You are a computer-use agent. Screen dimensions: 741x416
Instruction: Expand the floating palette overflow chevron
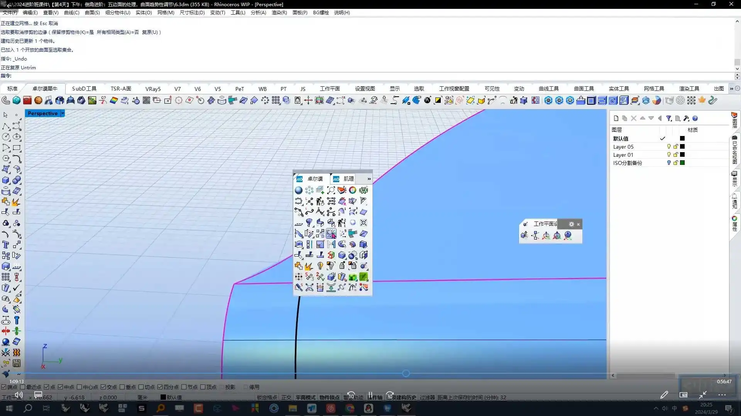[x=369, y=179]
